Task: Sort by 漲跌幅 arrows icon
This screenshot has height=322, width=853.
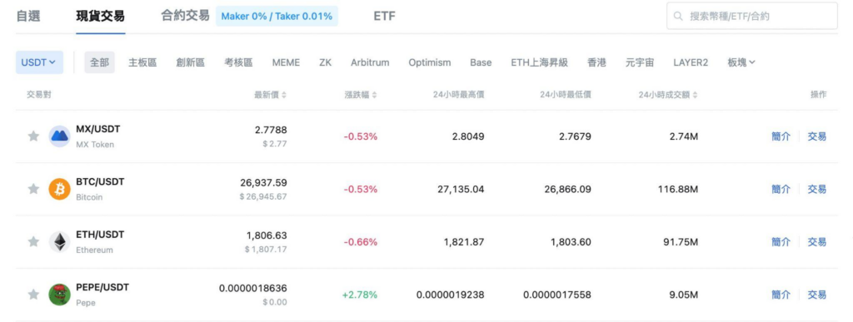Action: coord(374,95)
